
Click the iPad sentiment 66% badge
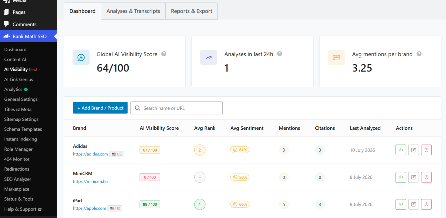(240, 204)
